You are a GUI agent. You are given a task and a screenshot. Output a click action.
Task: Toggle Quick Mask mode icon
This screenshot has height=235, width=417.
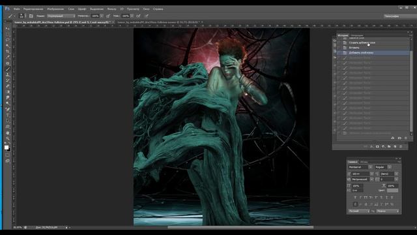7,155
